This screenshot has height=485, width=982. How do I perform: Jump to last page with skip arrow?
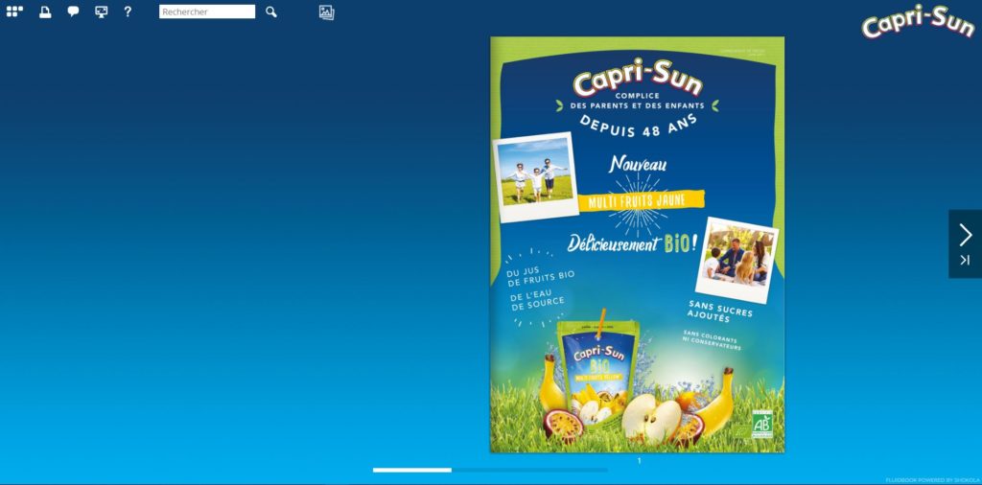(965, 260)
